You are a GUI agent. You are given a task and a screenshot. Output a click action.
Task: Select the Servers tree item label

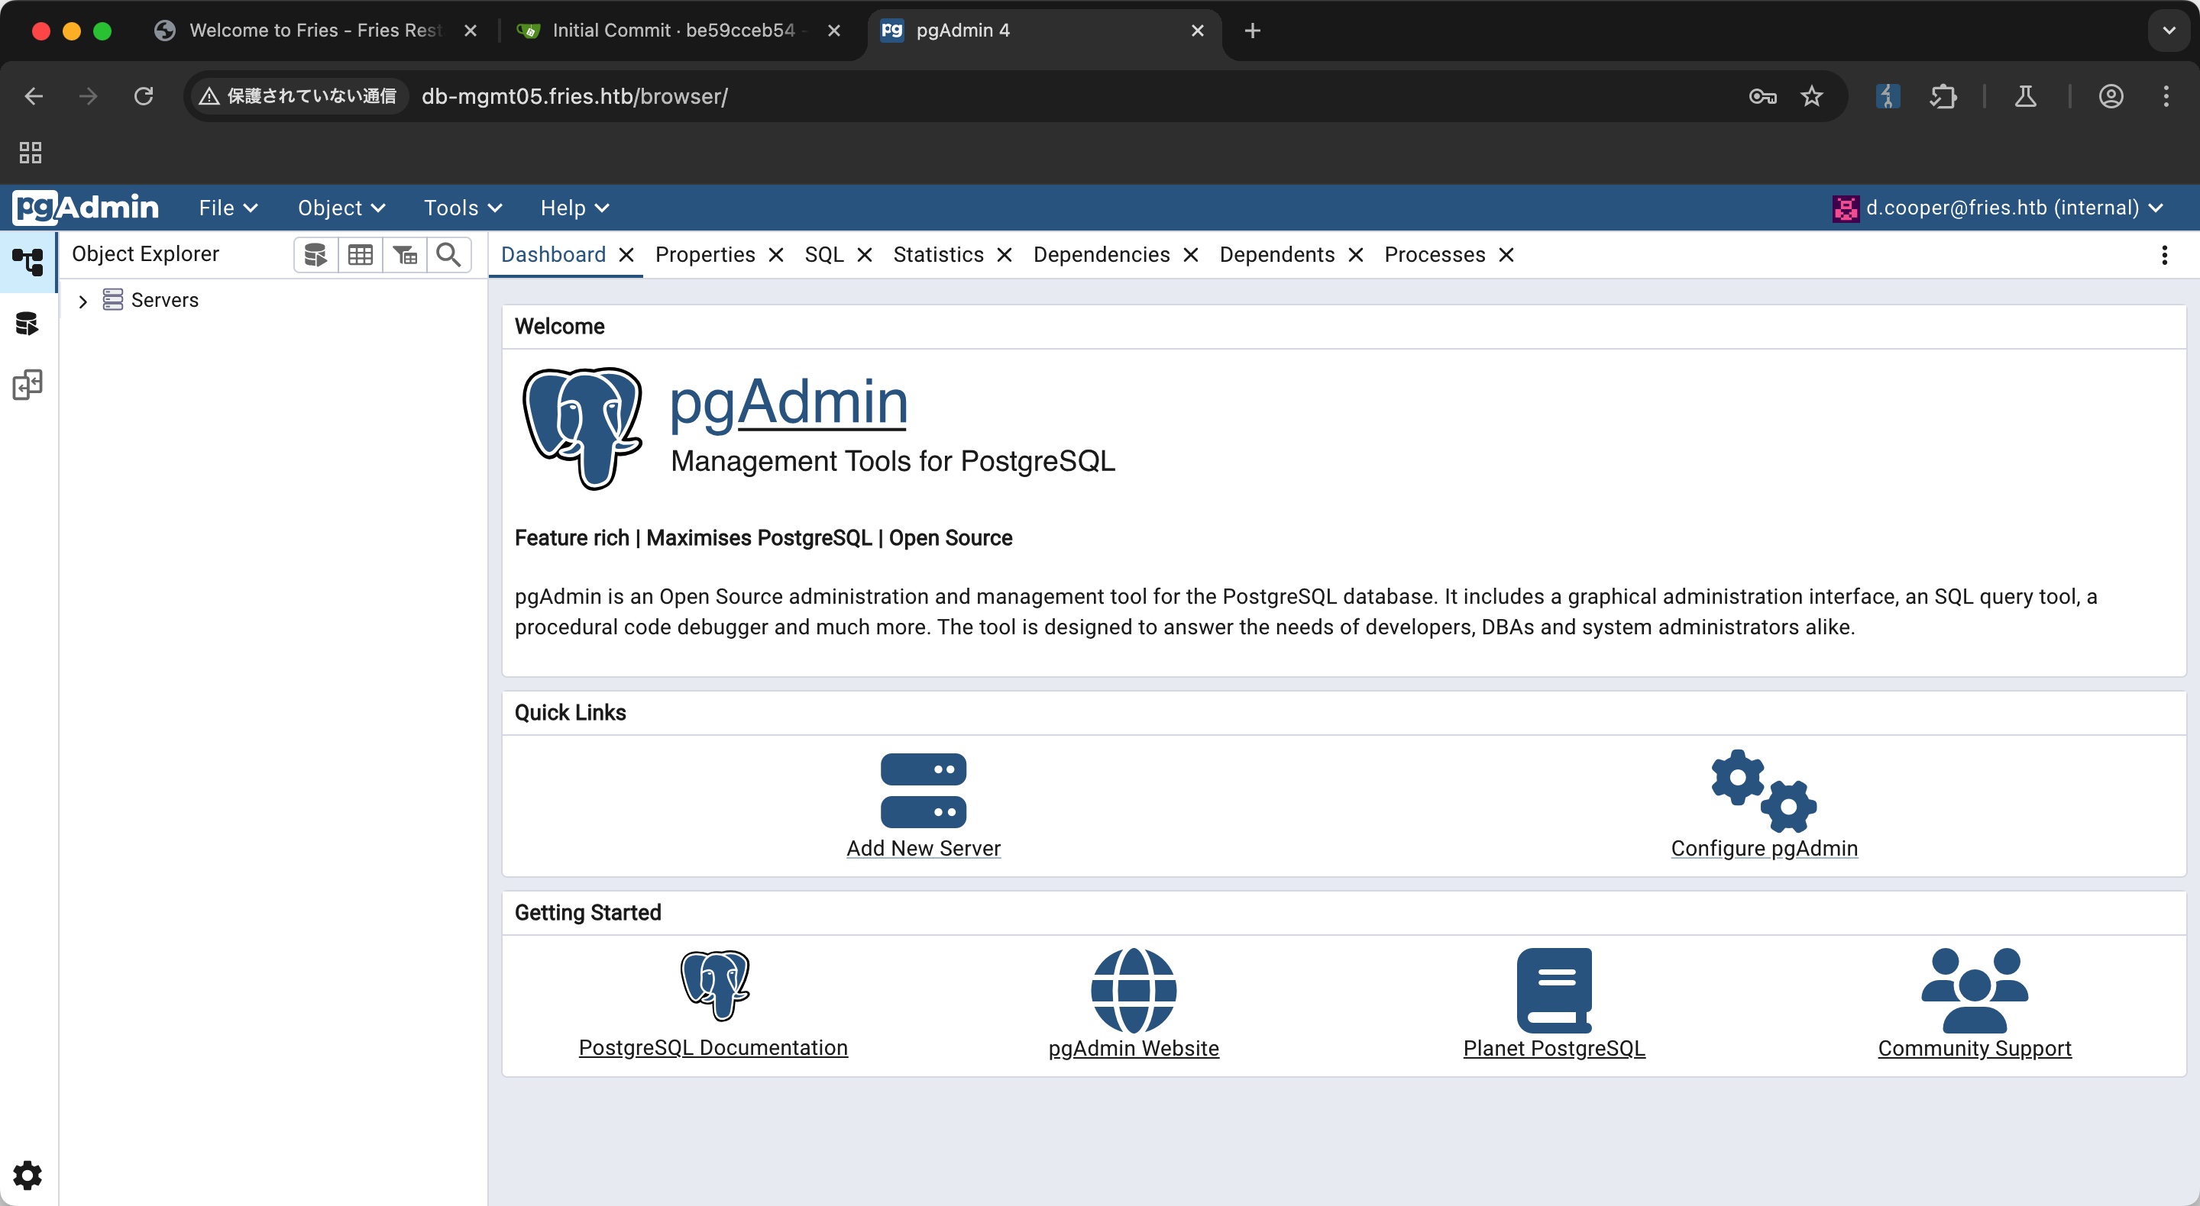[165, 301]
